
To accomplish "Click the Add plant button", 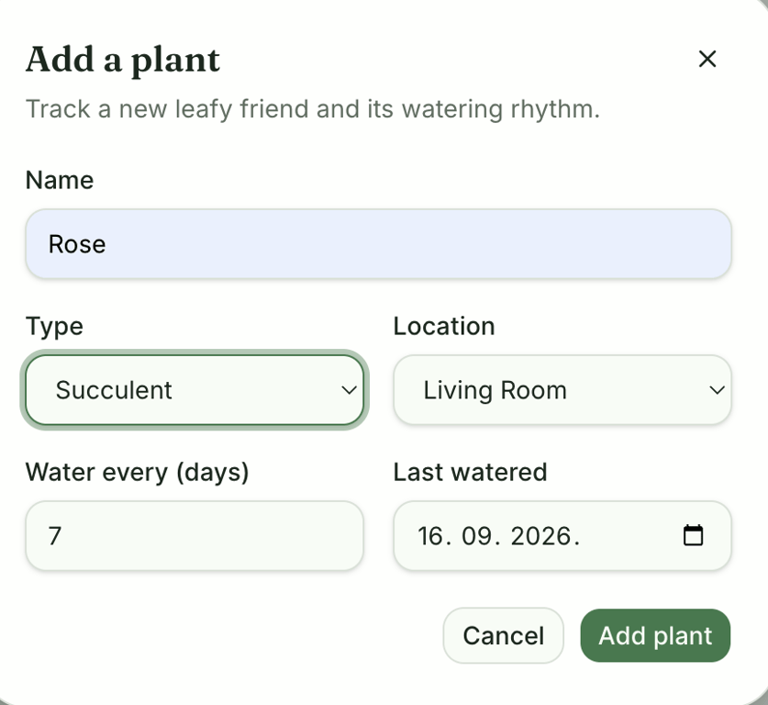I will pos(655,635).
